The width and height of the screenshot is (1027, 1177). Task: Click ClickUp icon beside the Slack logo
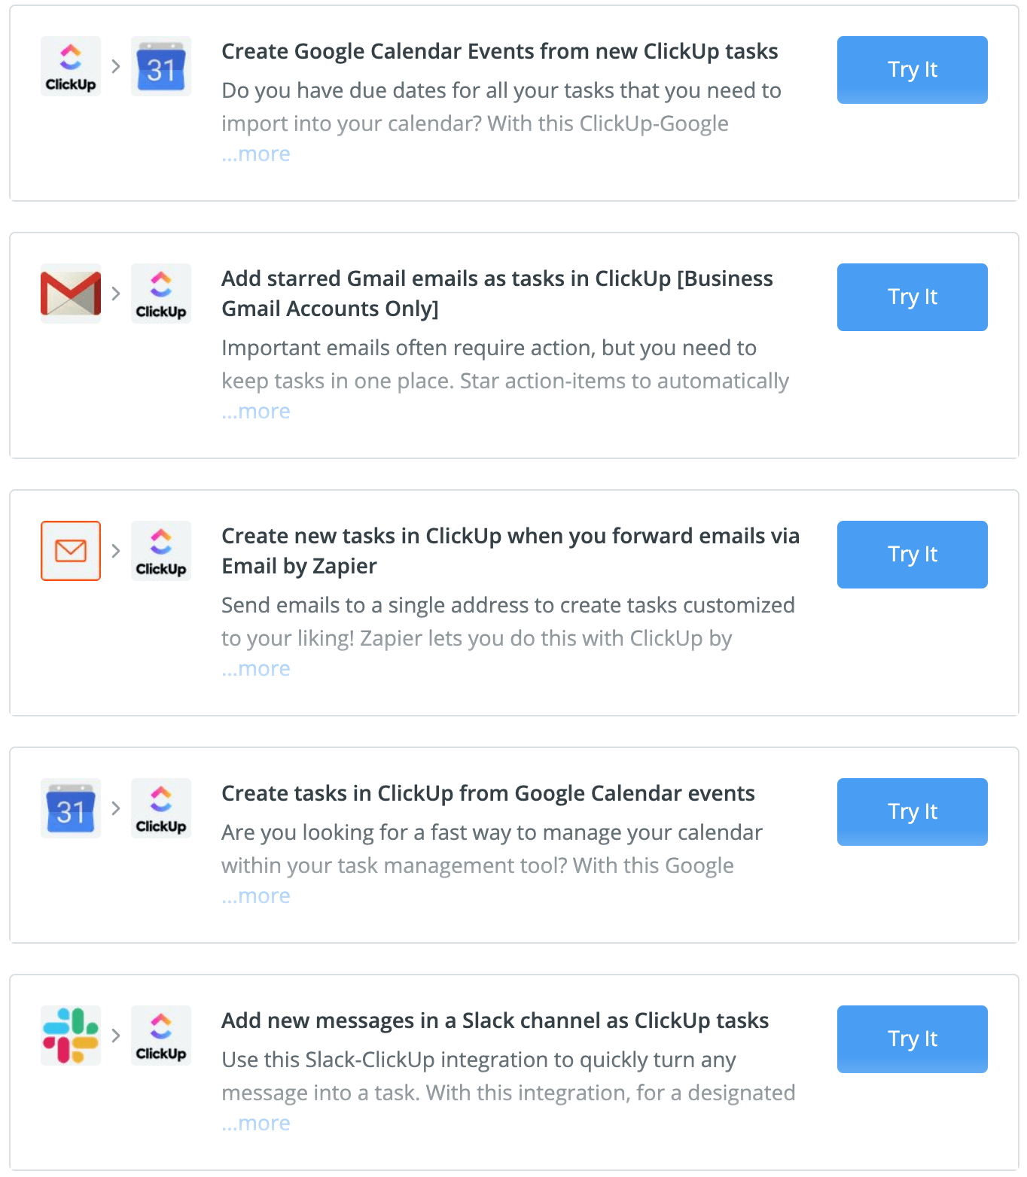coord(161,1036)
